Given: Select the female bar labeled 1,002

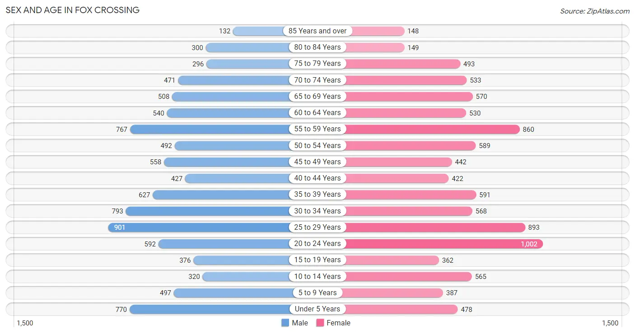Looking at the screenshot, I should click(x=444, y=244).
